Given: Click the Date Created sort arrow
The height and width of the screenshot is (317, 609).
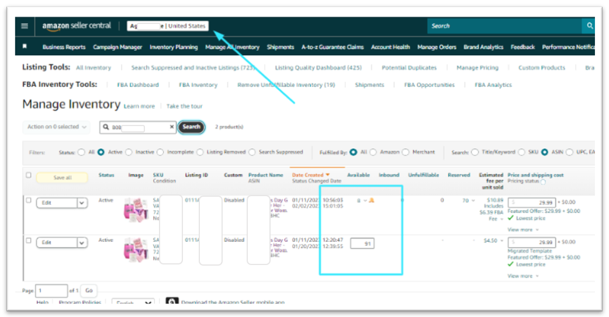Looking at the screenshot, I should 328,175.
